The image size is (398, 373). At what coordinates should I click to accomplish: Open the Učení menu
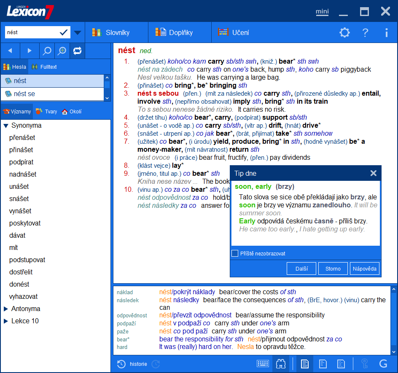(233, 32)
